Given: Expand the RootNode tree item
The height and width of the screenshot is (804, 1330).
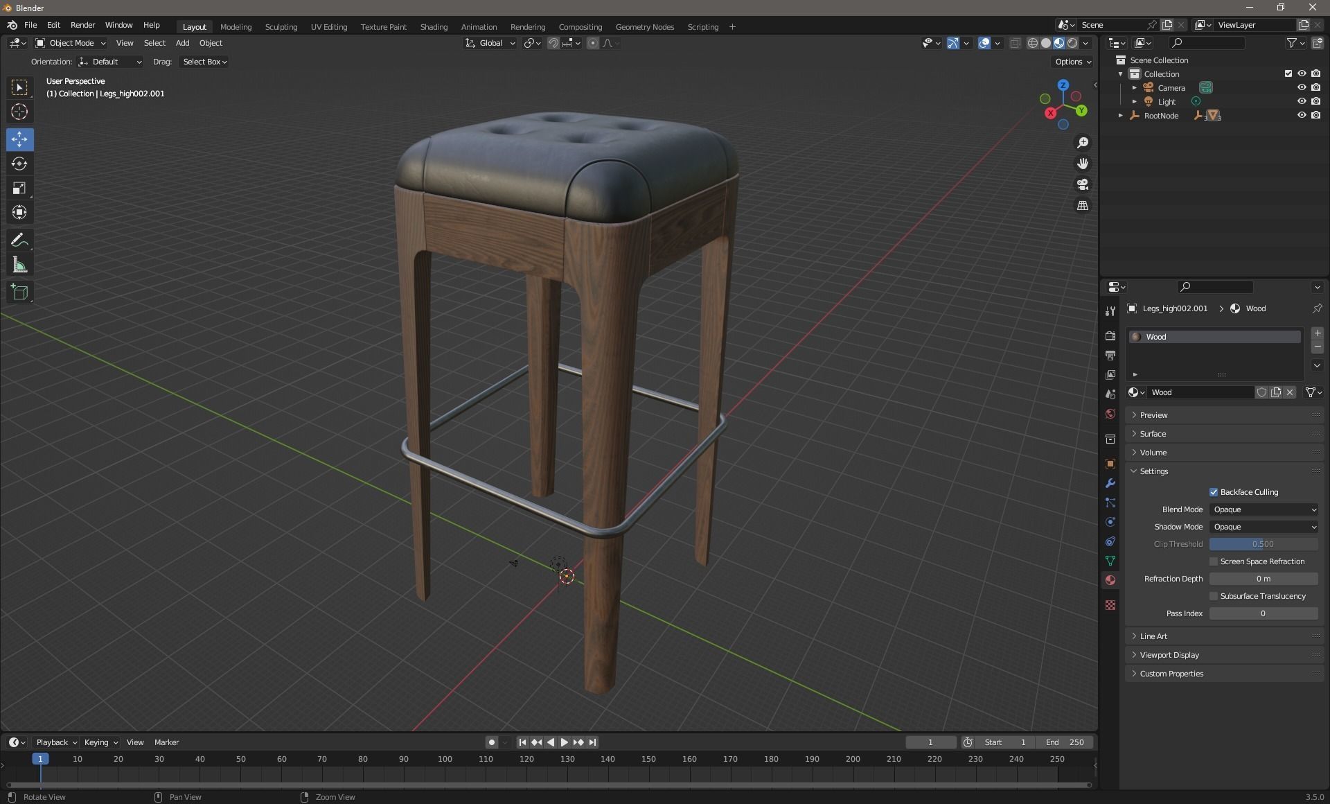Looking at the screenshot, I should 1121,115.
